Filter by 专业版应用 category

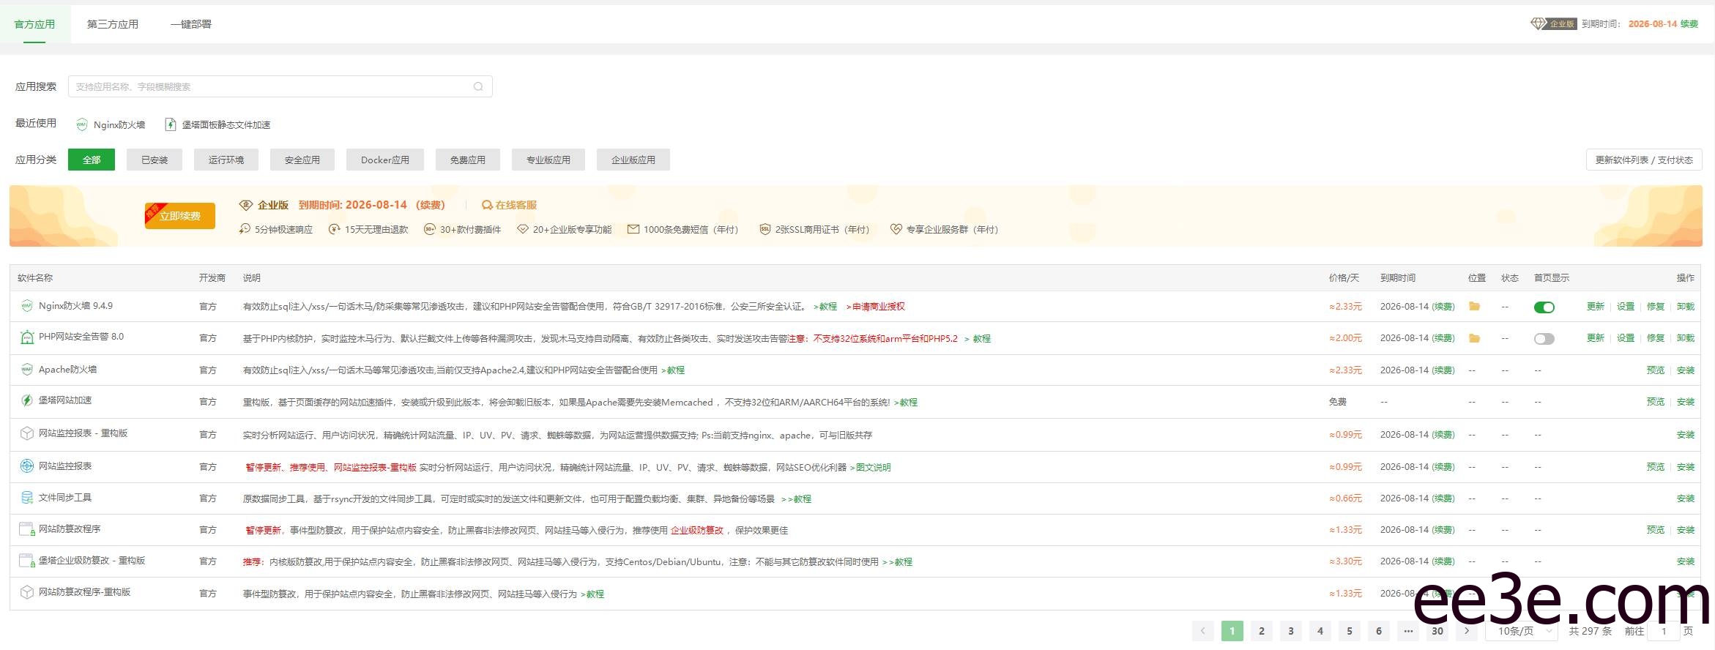(548, 160)
